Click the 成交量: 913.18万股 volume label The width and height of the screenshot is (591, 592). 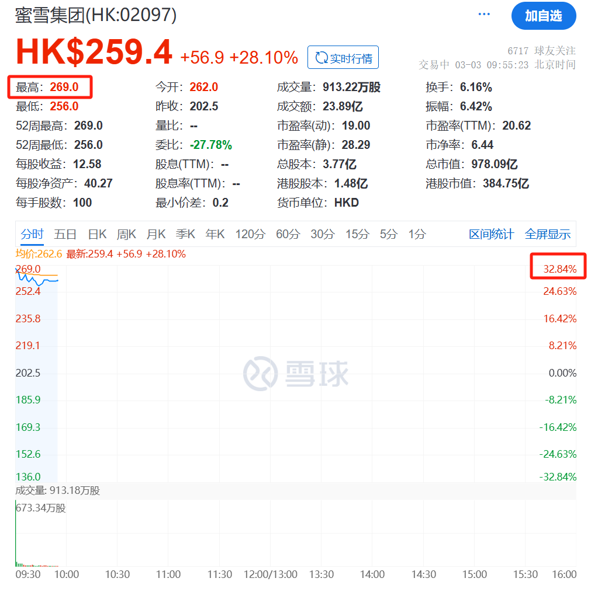tap(57, 490)
